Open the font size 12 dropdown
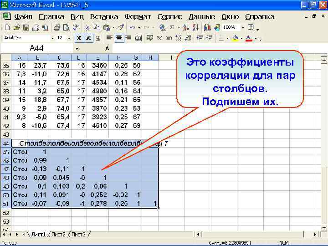 (x=69, y=38)
